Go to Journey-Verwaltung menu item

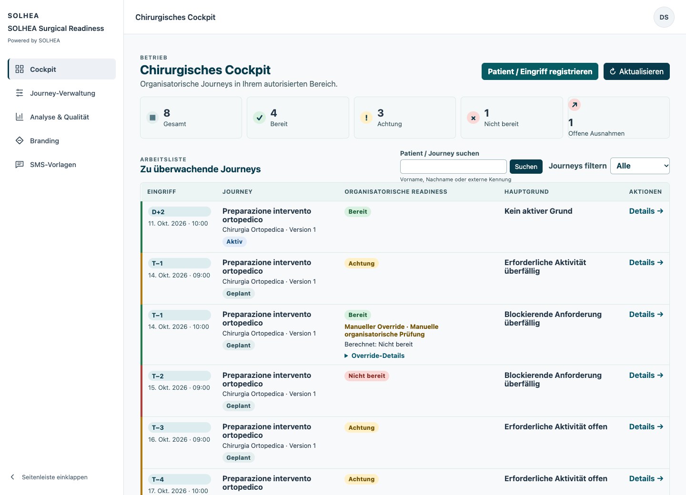pos(62,93)
